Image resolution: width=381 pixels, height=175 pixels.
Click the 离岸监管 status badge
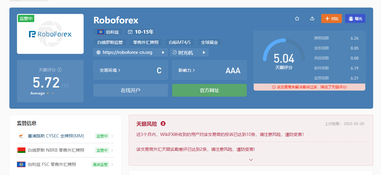pos(100,164)
